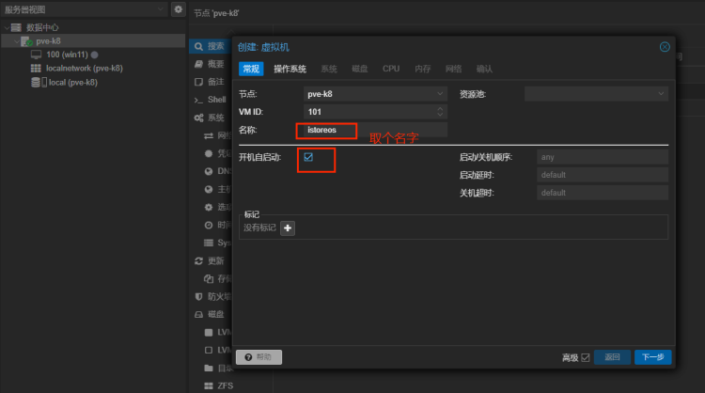Viewport: 705px width, 393px height.
Task: Click the localnetwork (pve-k8) grid icon
Action: pos(36,69)
